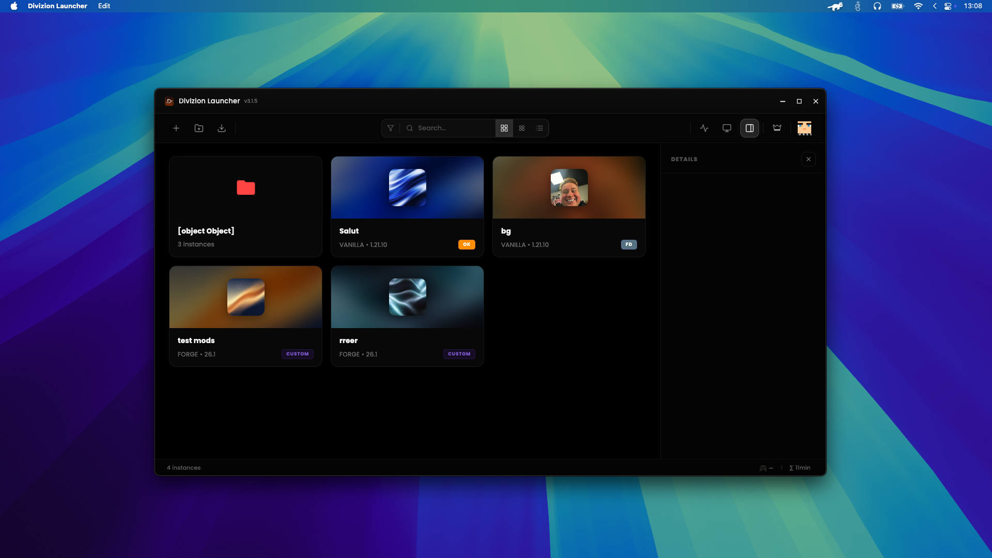992x558 pixels.
Task: Click 'FORGE • 26.1' under rreer
Action: 358,354
